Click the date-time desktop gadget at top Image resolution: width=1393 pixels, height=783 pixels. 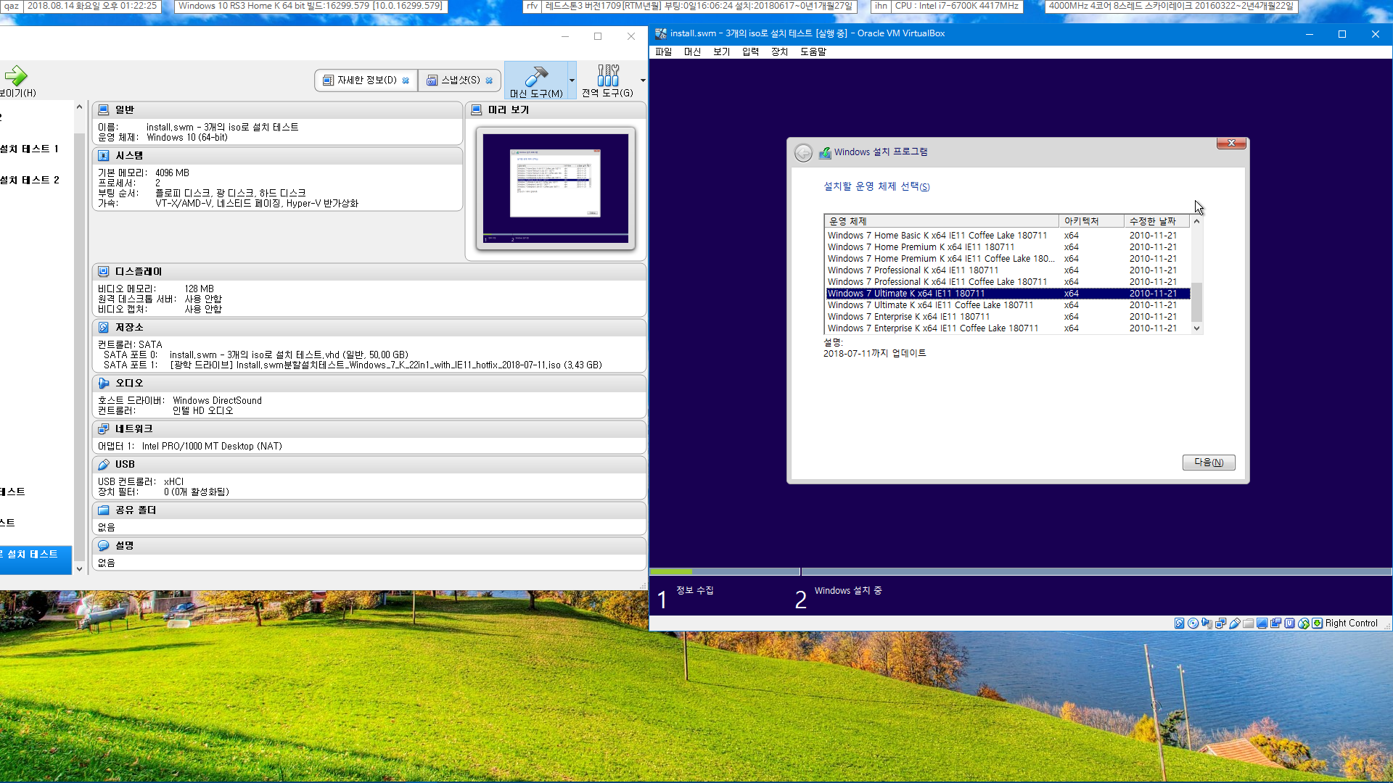[x=91, y=6]
